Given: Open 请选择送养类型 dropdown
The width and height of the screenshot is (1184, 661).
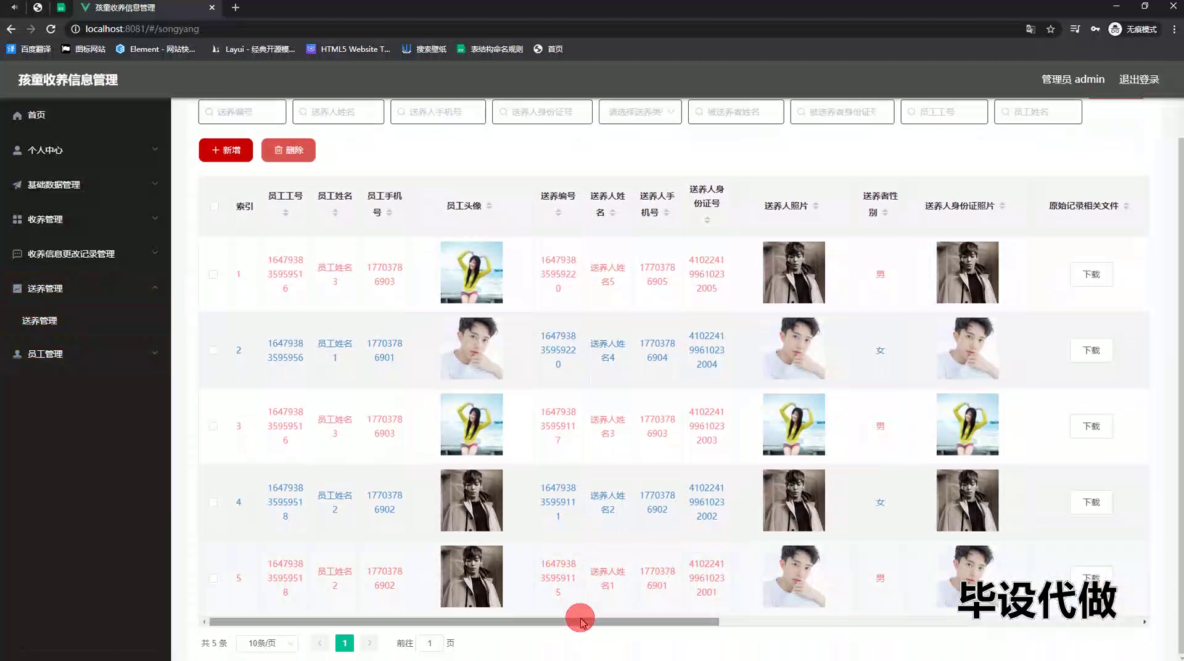Looking at the screenshot, I should [640, 112].
